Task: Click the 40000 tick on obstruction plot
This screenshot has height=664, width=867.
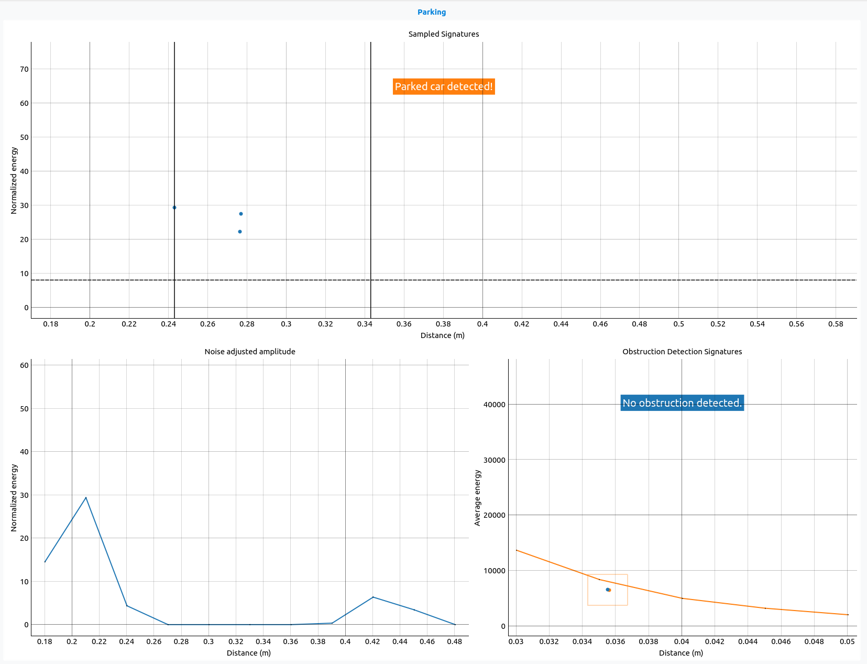Action: (495, 405)
